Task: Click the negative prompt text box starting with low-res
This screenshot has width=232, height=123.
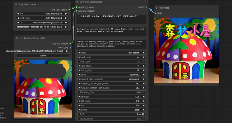Action: pos(111,44)
